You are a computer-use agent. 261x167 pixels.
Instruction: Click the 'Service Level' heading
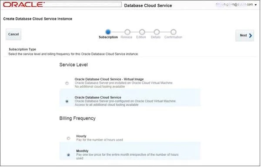point(74,65)
